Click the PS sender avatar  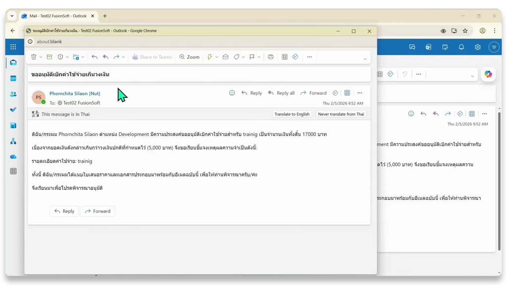pos(39,97)
